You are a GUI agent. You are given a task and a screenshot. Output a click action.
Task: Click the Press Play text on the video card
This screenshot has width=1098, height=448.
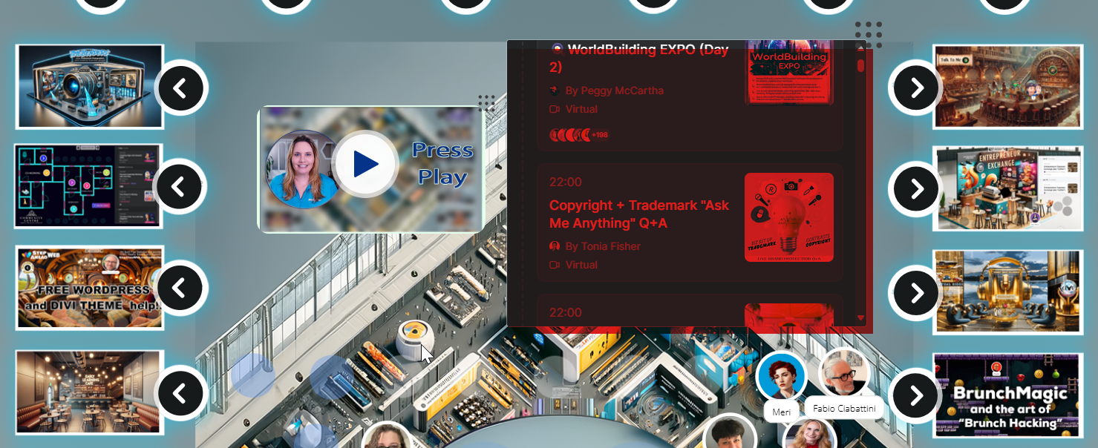point(442,164)
